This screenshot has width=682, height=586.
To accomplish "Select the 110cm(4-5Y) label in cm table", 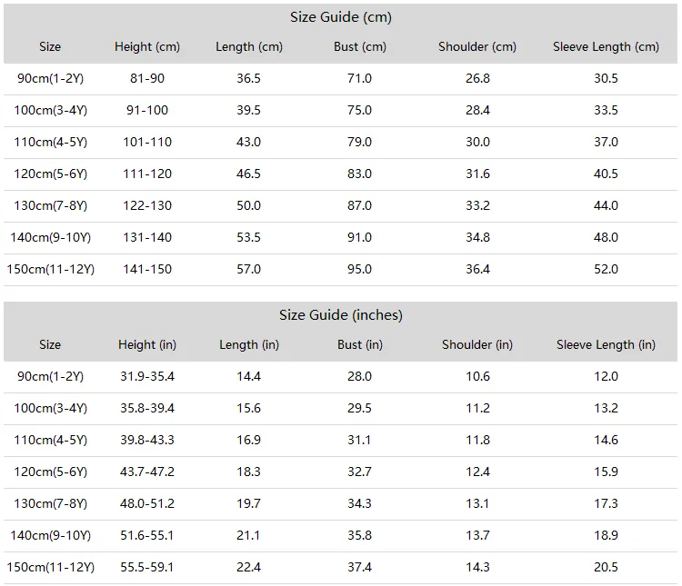I will 50,142.
